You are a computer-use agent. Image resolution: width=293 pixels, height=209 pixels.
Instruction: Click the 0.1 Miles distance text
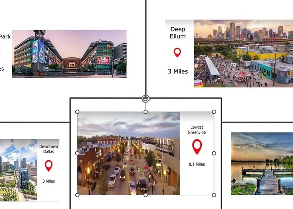click(197, 164)
